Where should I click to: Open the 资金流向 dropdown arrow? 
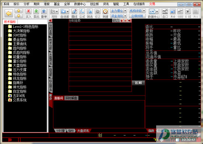(125, 16)
